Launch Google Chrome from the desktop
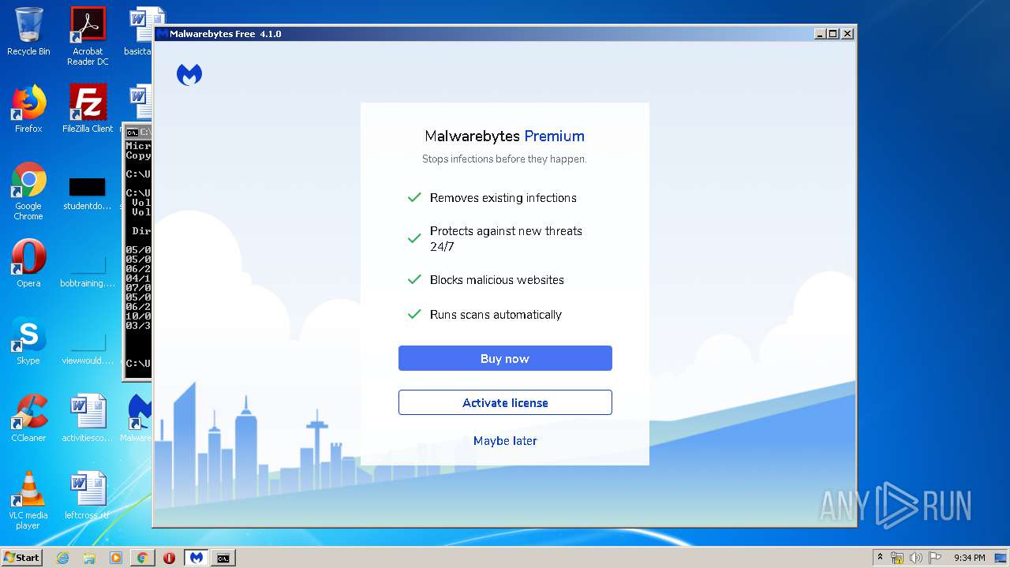1010x568 pixels. coord(28,192)
